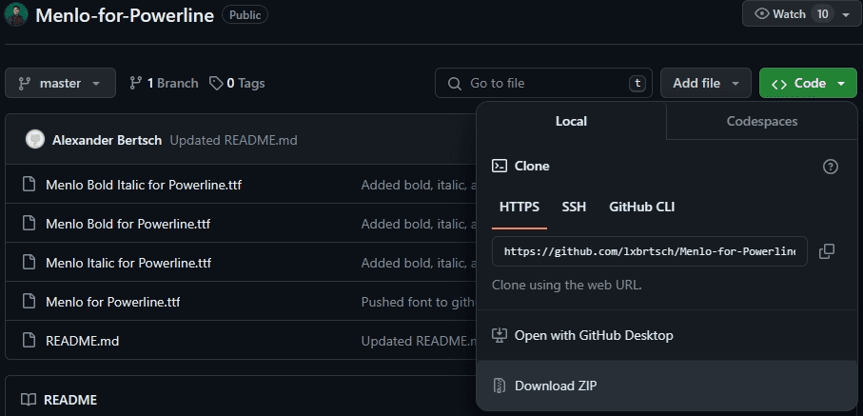Open commit message for Menlo Bold row

(x=419, y=224)
